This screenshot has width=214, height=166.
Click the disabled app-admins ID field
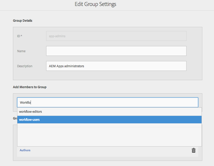point(116,36)
